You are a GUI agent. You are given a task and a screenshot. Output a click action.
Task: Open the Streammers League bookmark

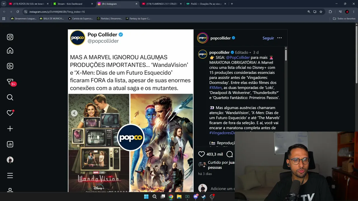[24, 19]
